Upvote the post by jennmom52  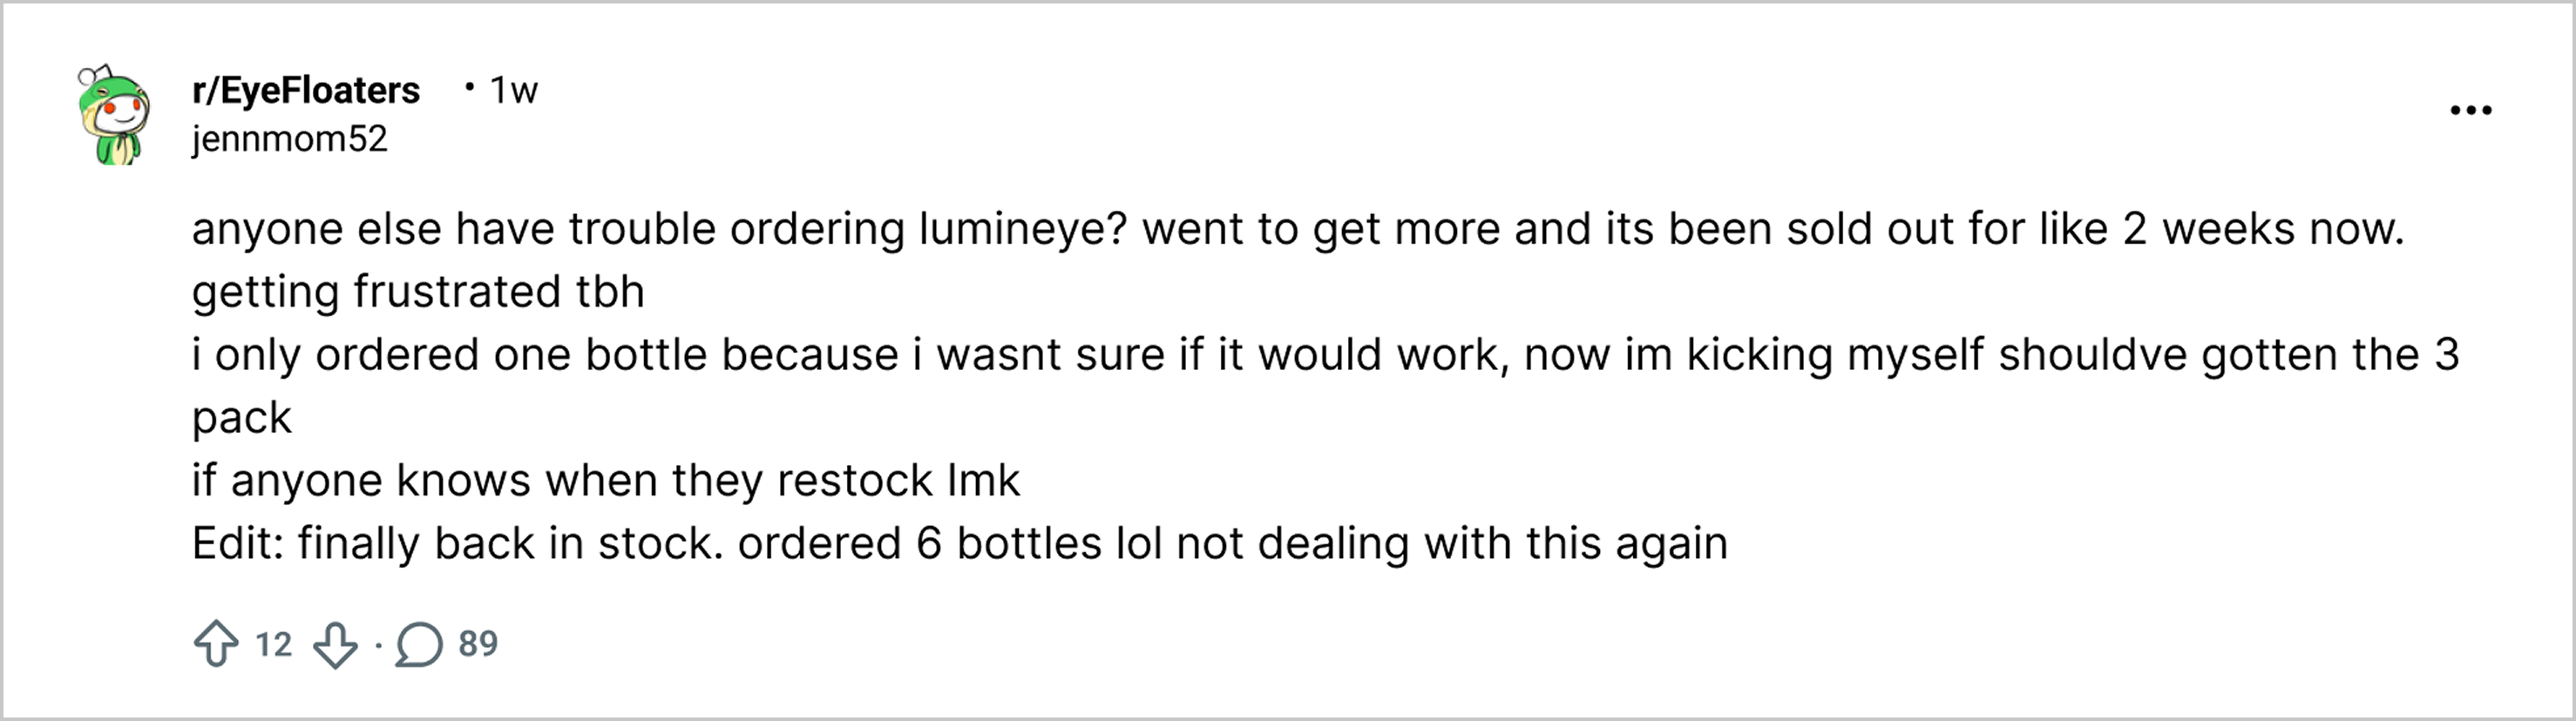point(216,644)
